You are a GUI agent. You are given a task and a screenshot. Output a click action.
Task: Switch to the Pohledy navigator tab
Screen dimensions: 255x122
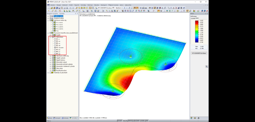65,118
